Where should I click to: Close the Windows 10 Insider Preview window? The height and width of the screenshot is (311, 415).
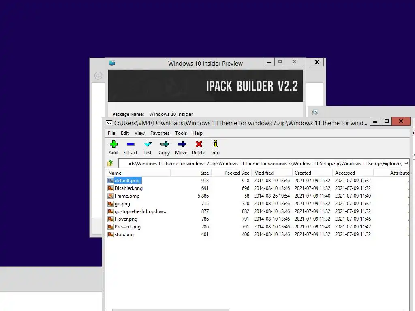click(x=294, y=62)
